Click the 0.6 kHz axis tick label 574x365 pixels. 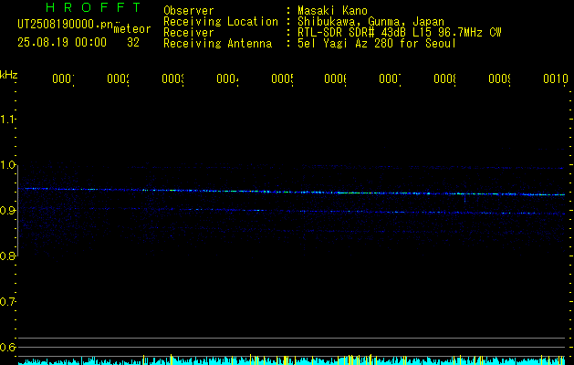7,347
